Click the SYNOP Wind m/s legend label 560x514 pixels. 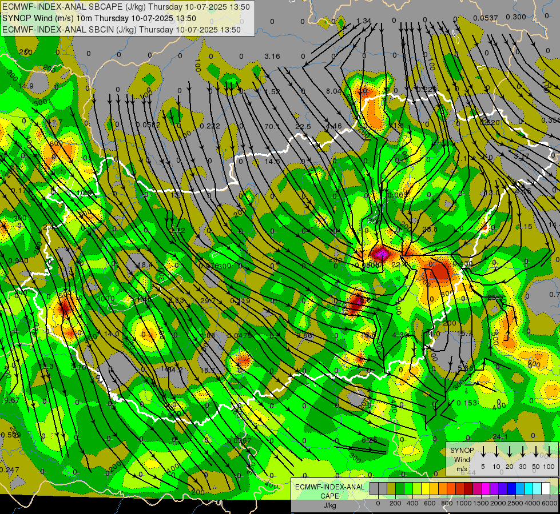(462, 459)
